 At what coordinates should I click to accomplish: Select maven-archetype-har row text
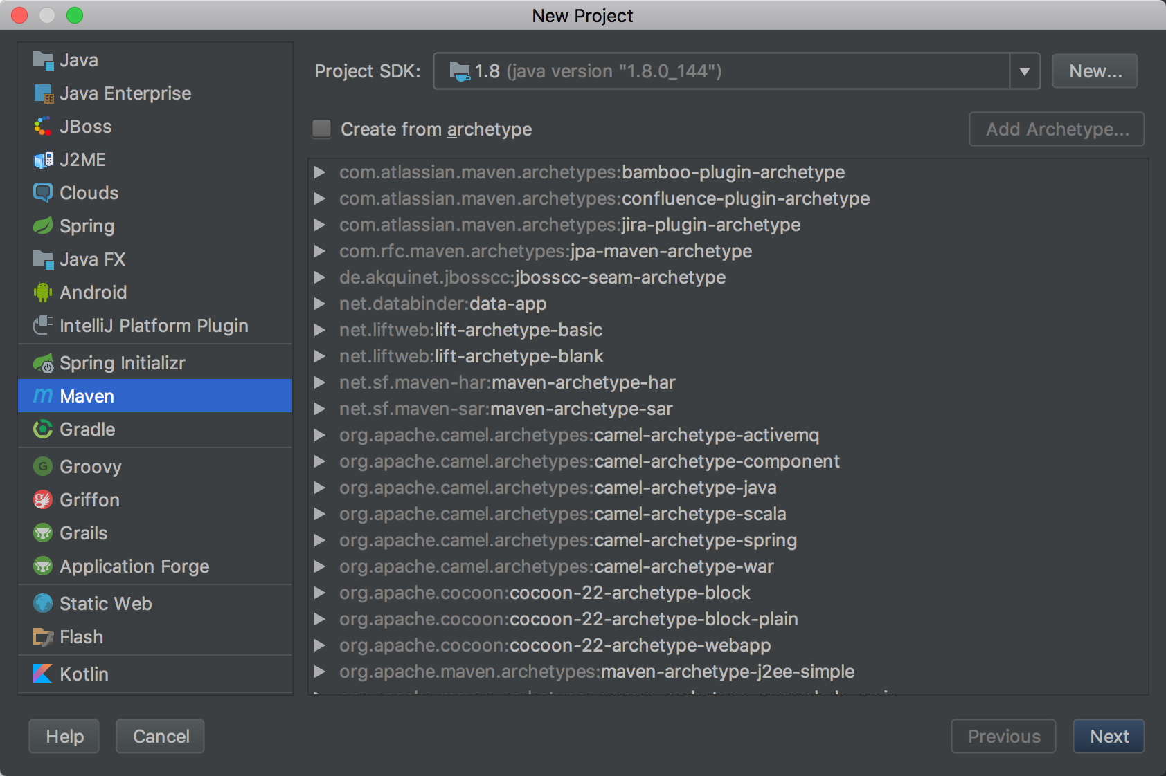(508, 382)
